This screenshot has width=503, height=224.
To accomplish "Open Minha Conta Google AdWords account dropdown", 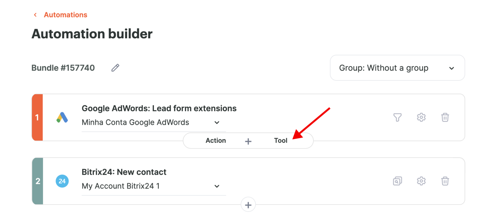I will [154, 122].
